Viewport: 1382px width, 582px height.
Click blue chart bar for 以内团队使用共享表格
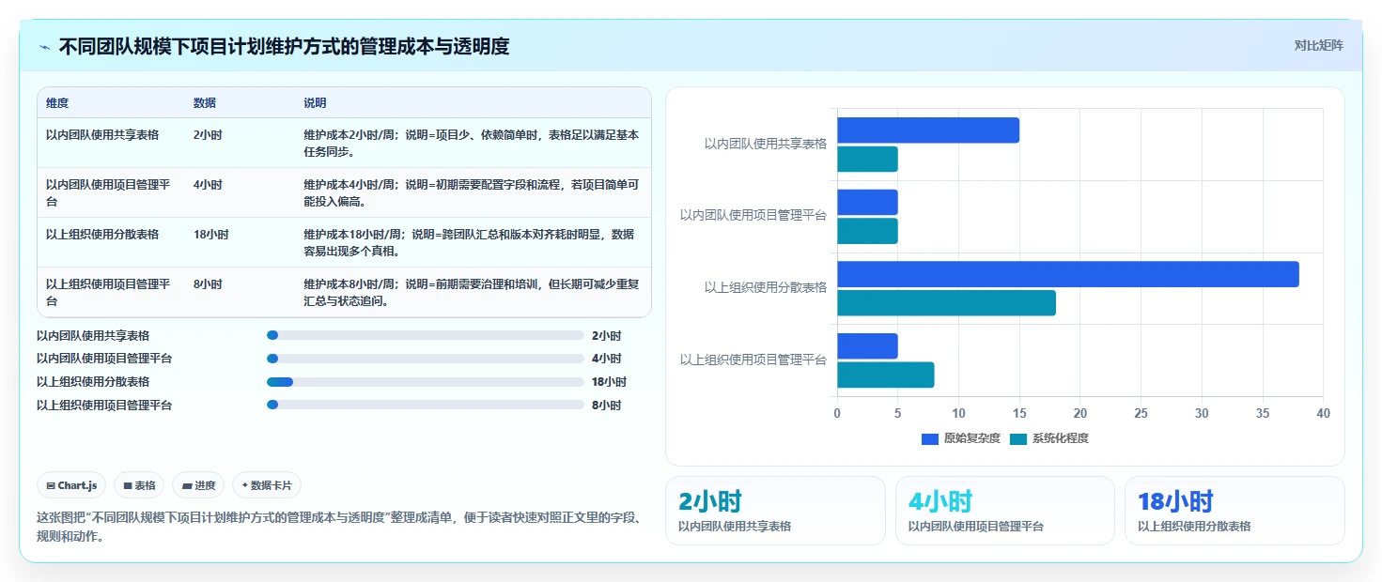pos(928,130)
